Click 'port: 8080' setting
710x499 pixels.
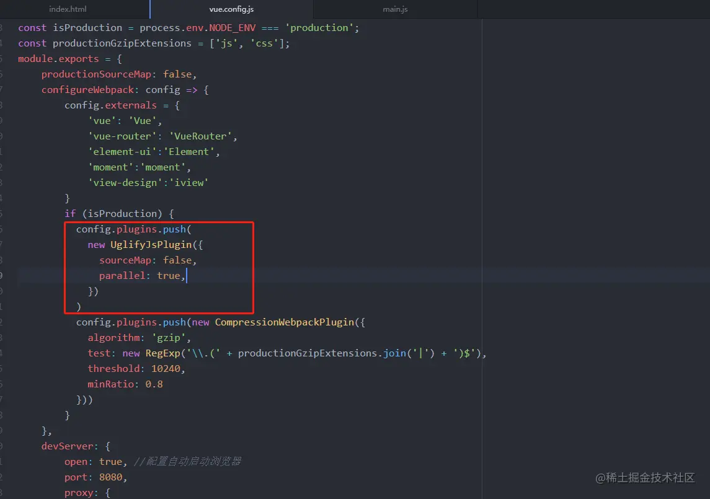[95, 477]
